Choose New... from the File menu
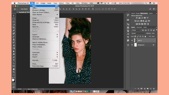Image resolution: width=169 pixels, height=95 pixels. 45,6
